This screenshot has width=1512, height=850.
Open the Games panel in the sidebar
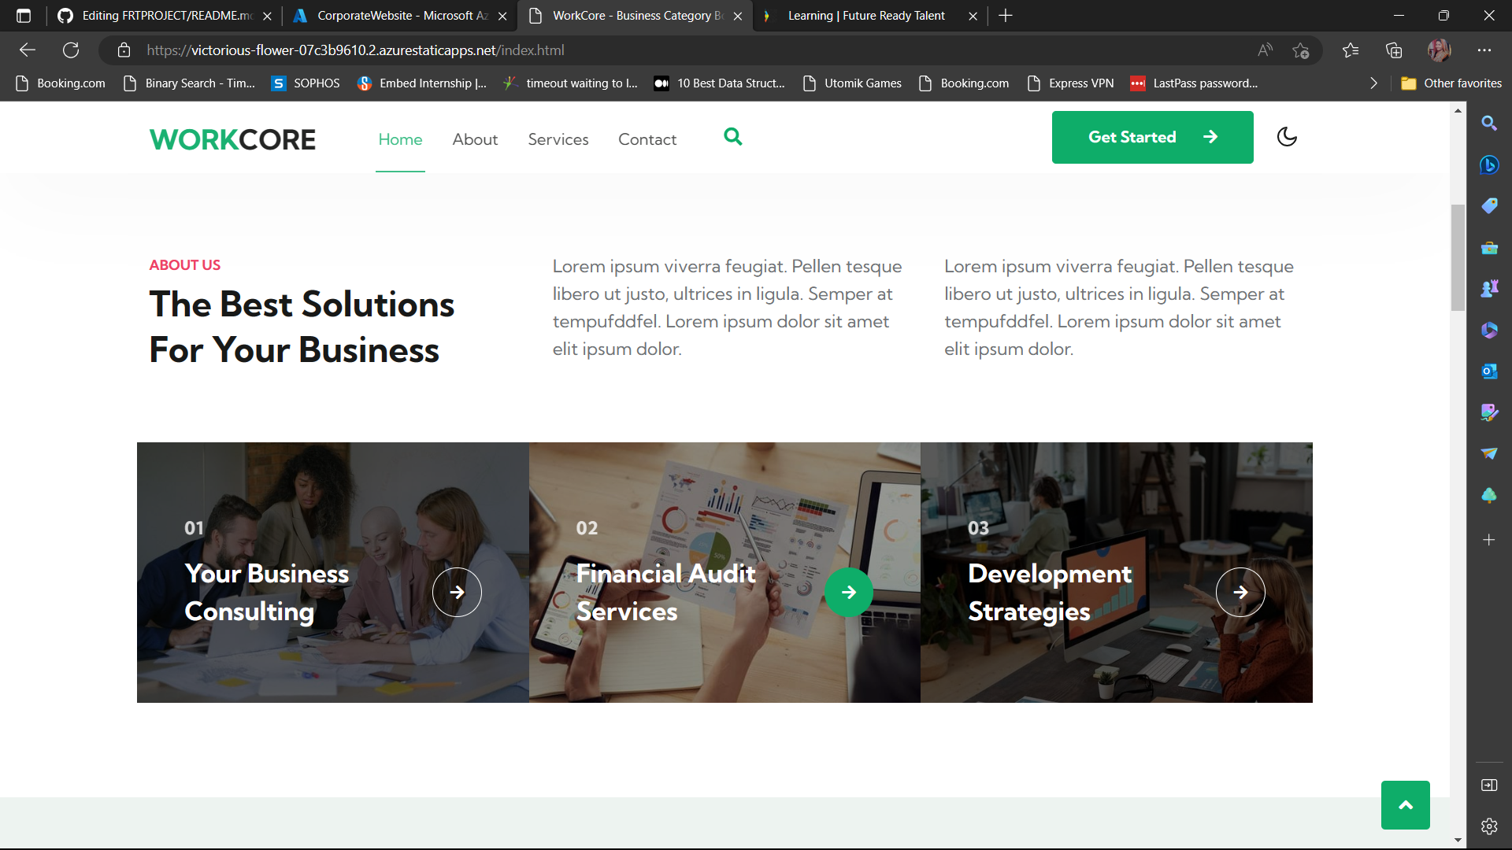click(x=1489, y=287)
